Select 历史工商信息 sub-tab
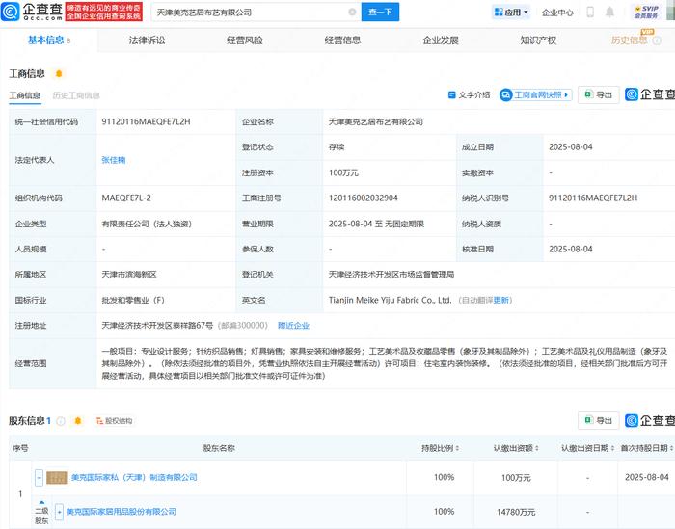The height and width of the screenshot is (529, 675). pos(76,95)
